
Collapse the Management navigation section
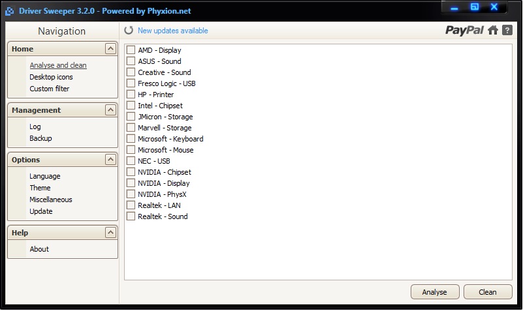click(x=110, y=110)
